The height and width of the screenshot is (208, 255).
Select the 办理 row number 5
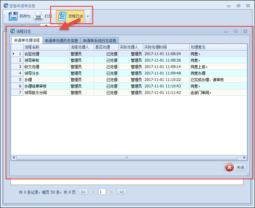point(129,80)
